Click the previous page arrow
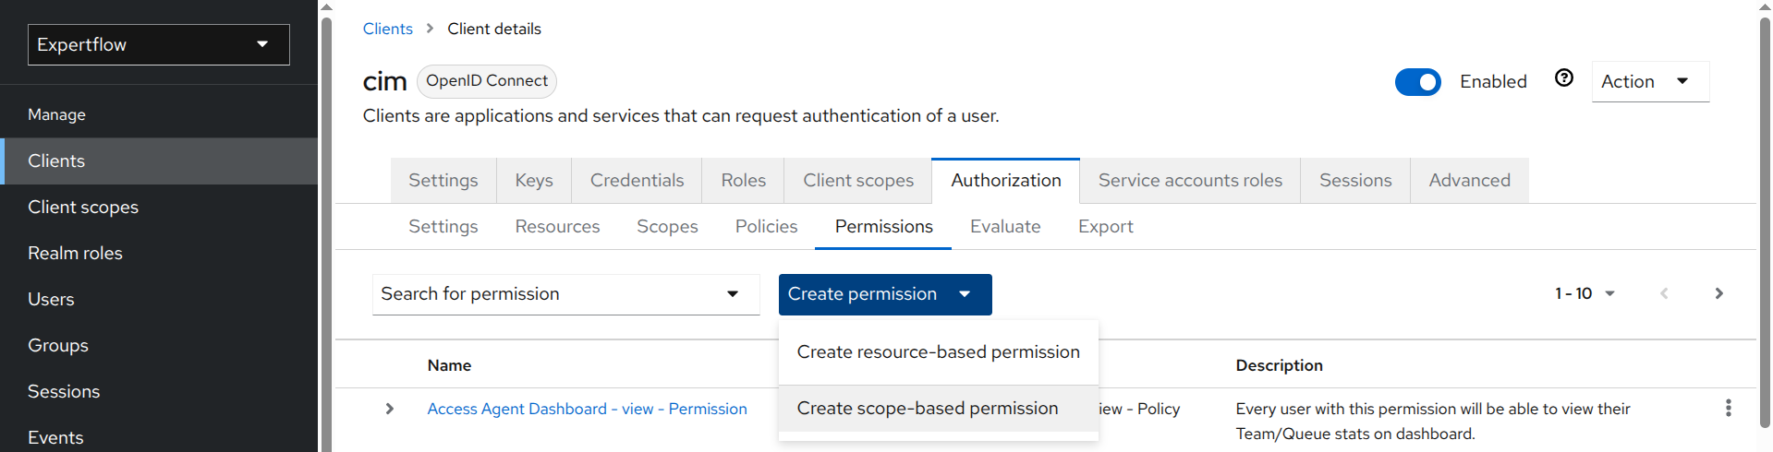The image size is (1773, 452). [x=1664, y=293]
